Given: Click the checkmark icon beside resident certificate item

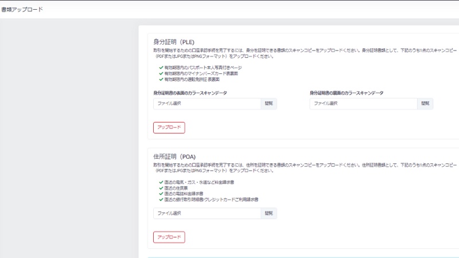Looking at the screenshot, I should [x=161, y=188].
